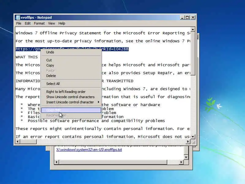This screenshot has height=184, width=245.
Task: Close the erofflps Notepad window
Action: pyautogui.click(x=193, y=17)
